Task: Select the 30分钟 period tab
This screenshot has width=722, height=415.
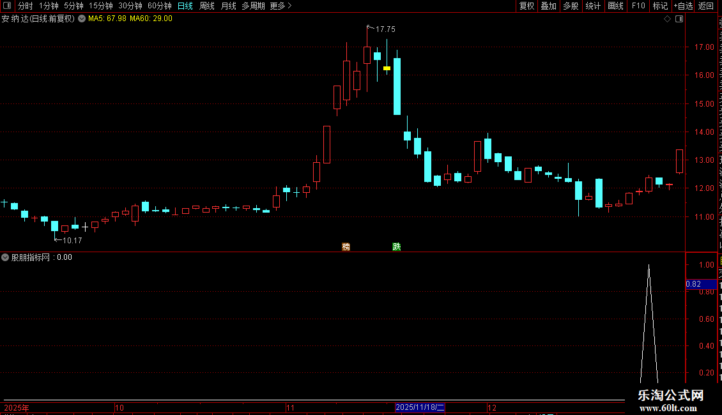Action: [130, 6]
